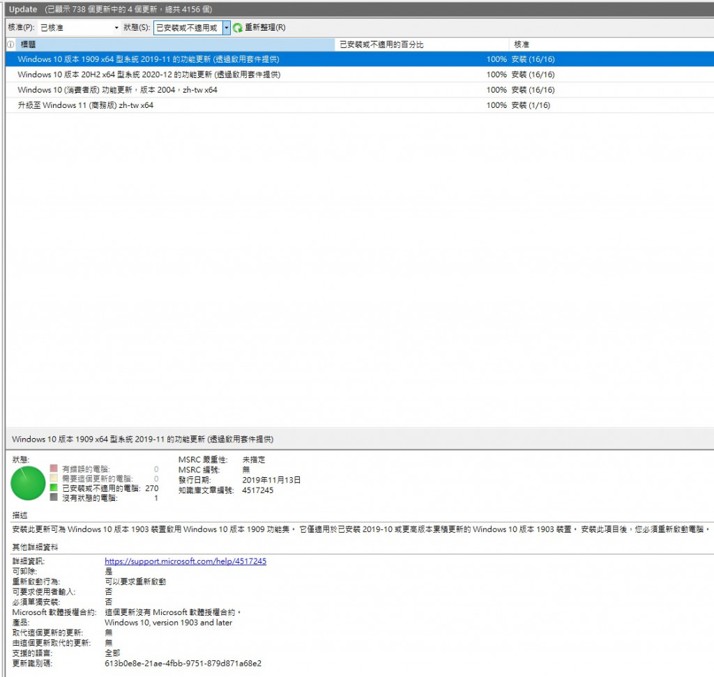Click the info icon column header
The image size is (714, 677).
coord(10,45)
